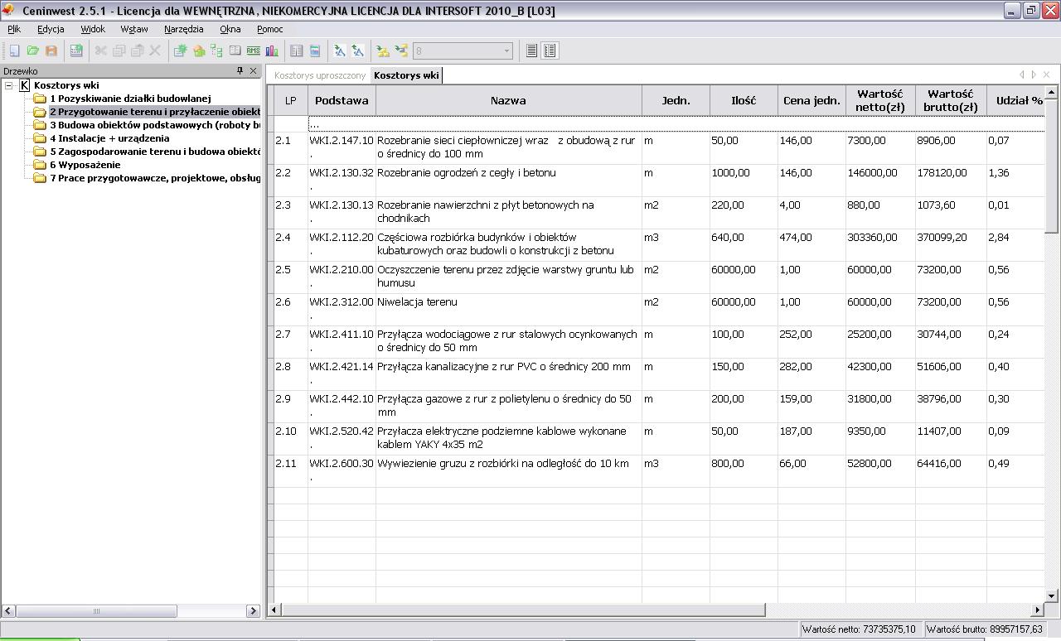Select tree item 2 Przygotowanie terenu
Viewport: 1061px width, 641px height.
pyautogui.click(x=154, y=112)
